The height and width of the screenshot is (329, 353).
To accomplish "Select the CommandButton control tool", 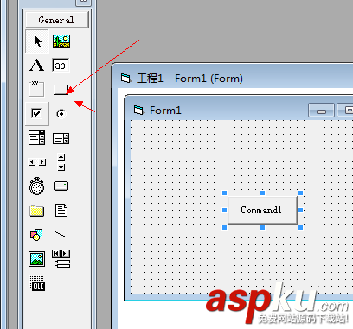I will pos(61,89).
